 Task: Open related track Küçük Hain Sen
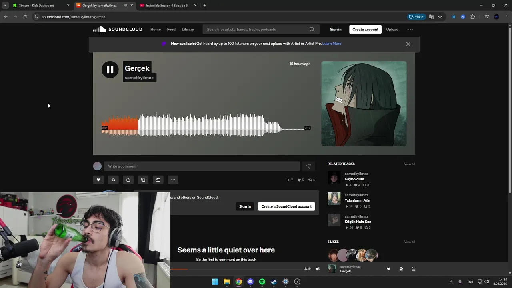358,222
